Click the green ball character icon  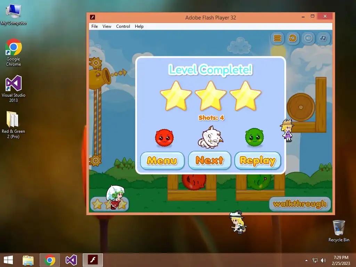point(254,137)
